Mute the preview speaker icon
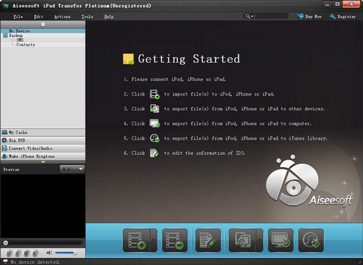The image size is (363, 265). coord(49,252)
